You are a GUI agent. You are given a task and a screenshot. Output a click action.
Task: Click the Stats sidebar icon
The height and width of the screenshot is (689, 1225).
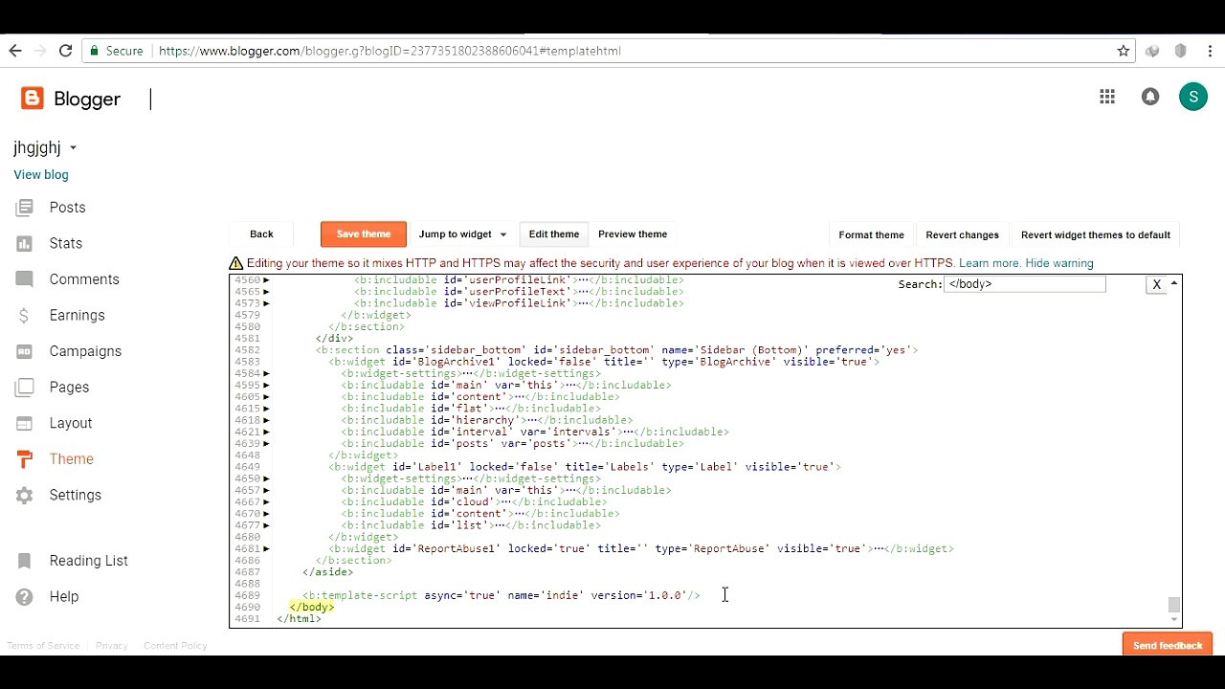click(x=25, y=243)
